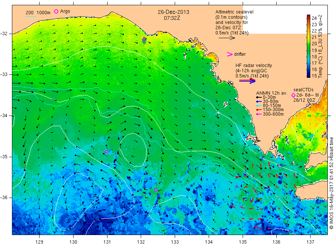Viewport: 336px width, 247px height.
Task: Click the vertical IMOS copyright timestamp text
Action: (x=331, y=183)
